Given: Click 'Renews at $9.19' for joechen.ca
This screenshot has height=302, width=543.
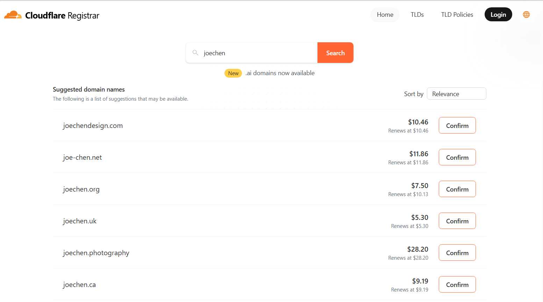Looking at the screenshot, I should click(409, 290).
